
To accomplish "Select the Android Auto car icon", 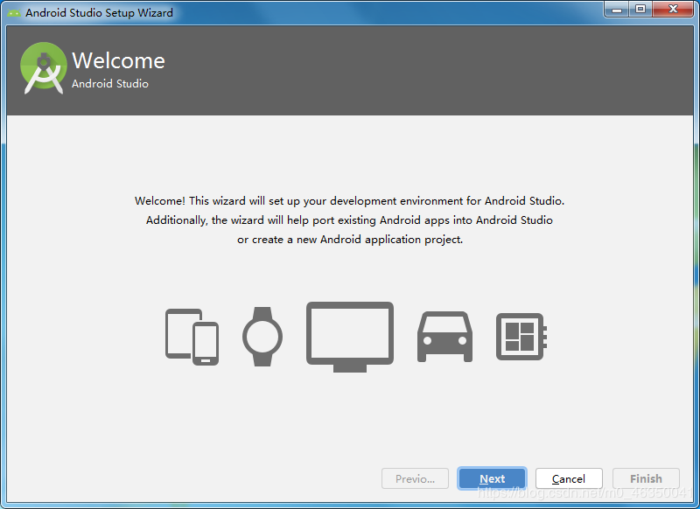I will [444, 337].
